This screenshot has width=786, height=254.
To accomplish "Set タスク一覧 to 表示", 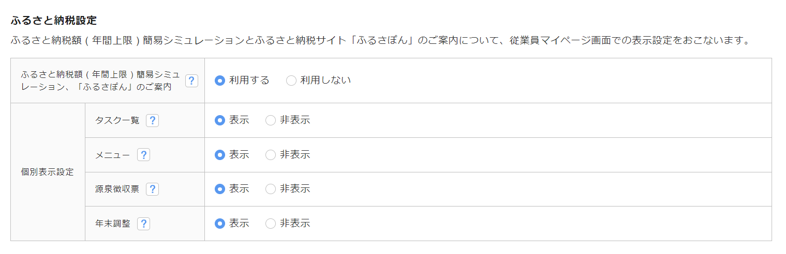I will point(220,120).
